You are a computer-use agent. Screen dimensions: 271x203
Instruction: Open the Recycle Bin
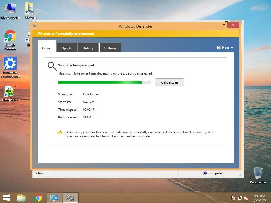point(258,176)
